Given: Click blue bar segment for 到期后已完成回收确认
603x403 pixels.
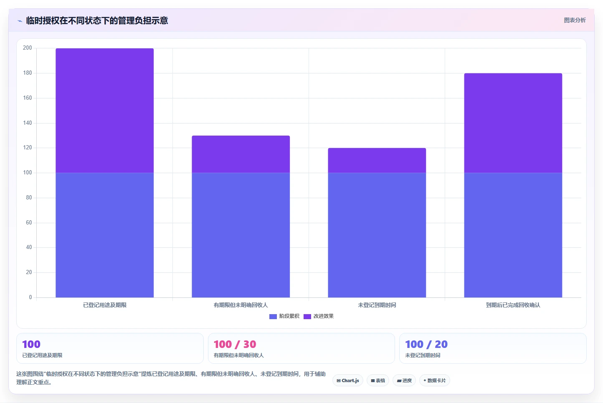Looking at the screenshot, I should pos(513,235).
